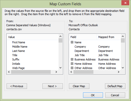Select Department in Mapped from column
This screenshot has height=101, width=131.
(106, 51)
